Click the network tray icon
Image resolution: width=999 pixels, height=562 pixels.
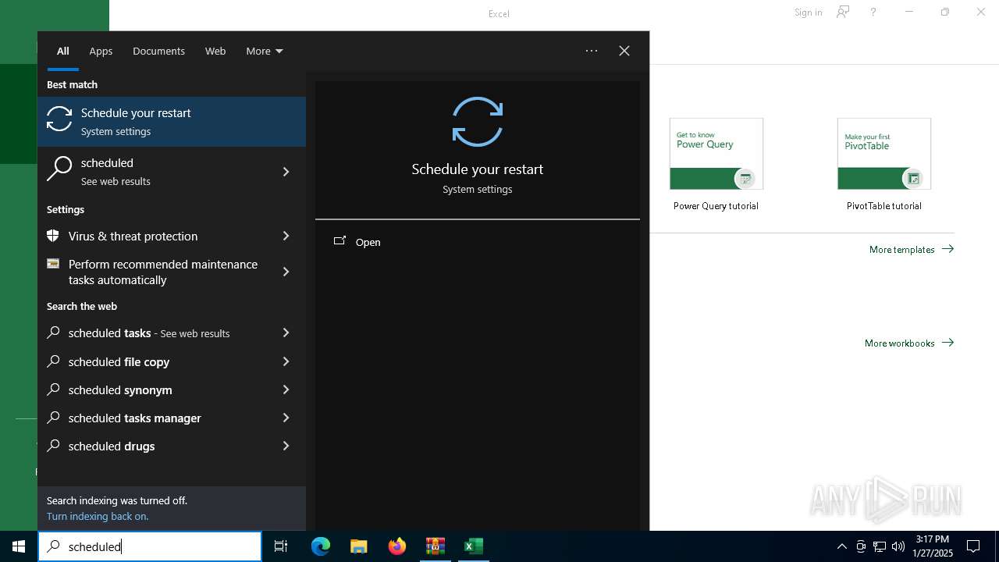pos(880,546)
